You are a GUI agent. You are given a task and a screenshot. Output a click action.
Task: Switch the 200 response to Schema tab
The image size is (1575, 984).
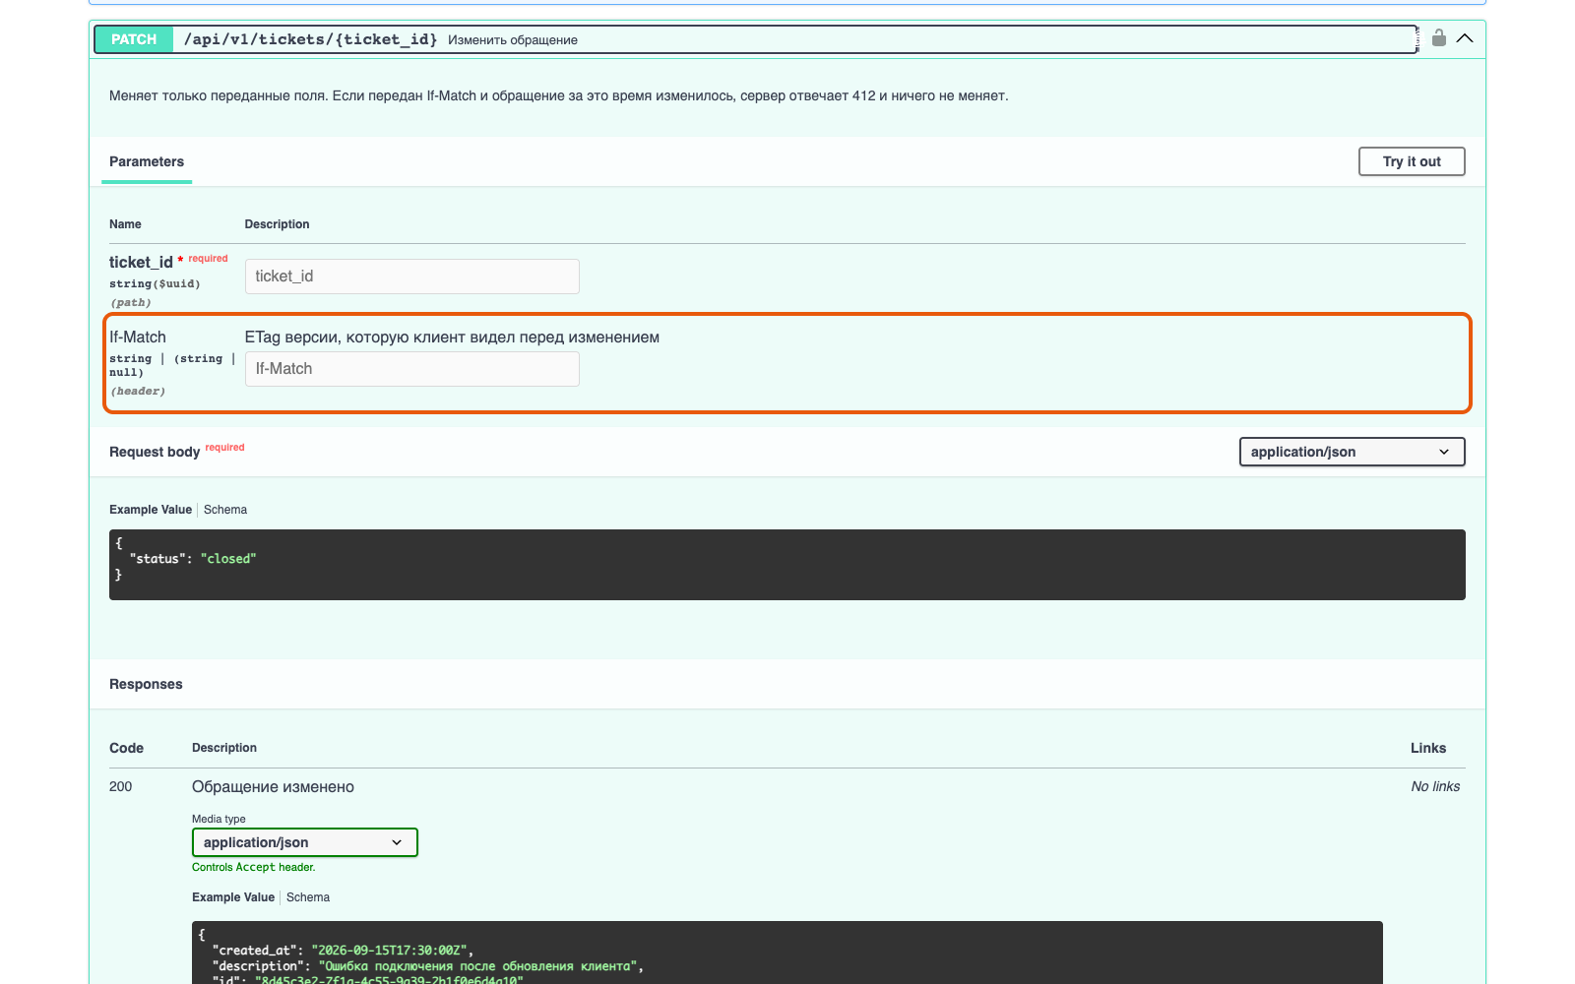click(x=308, y=897)
